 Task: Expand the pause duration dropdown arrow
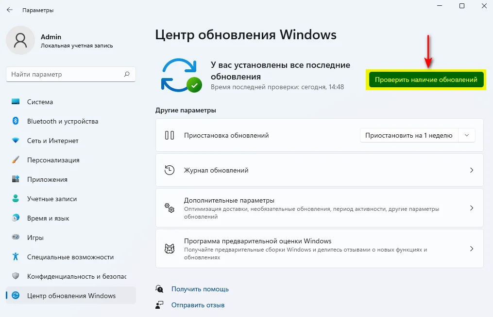point(467,135)
